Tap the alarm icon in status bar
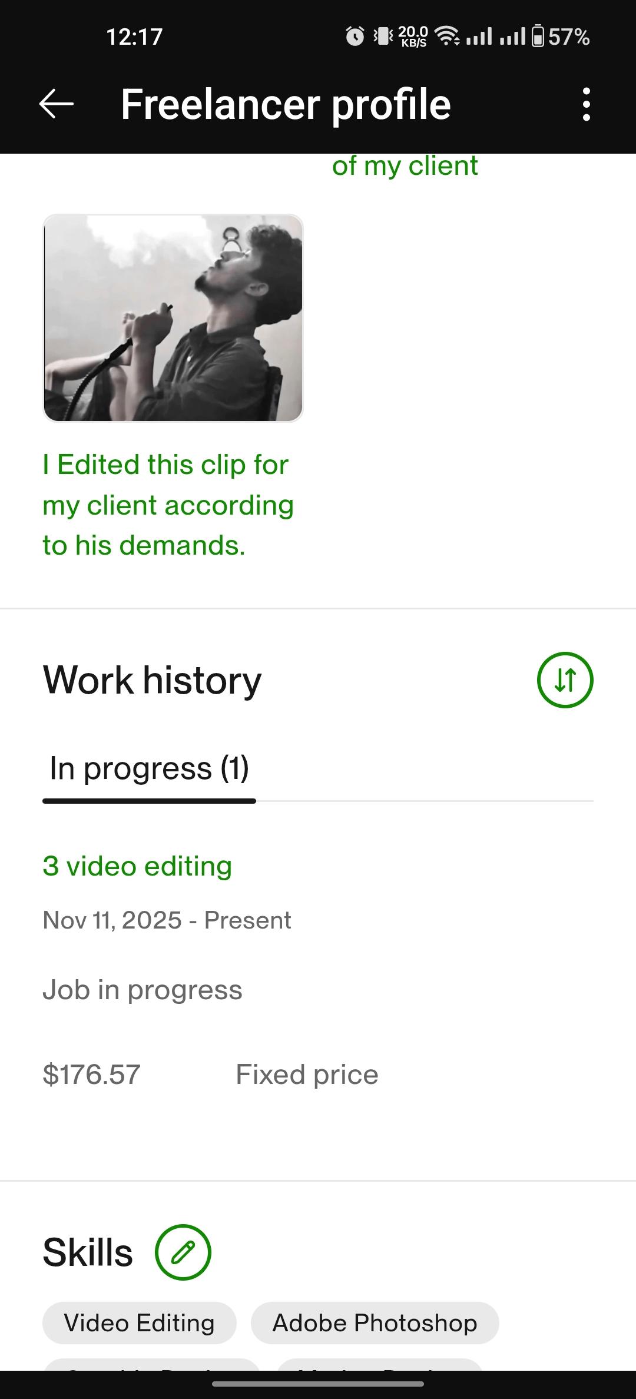This screenshot has height=1399, width=636. click(x=355, y=37)
